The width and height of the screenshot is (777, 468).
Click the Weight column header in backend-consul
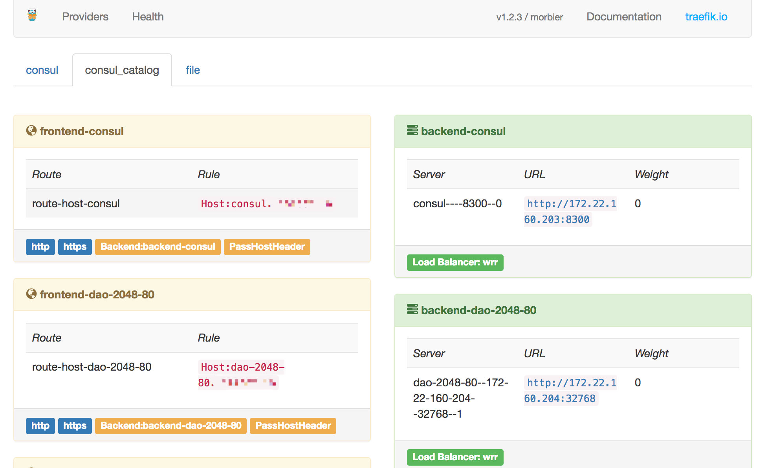pyautogui.click(x=651, y=174)
